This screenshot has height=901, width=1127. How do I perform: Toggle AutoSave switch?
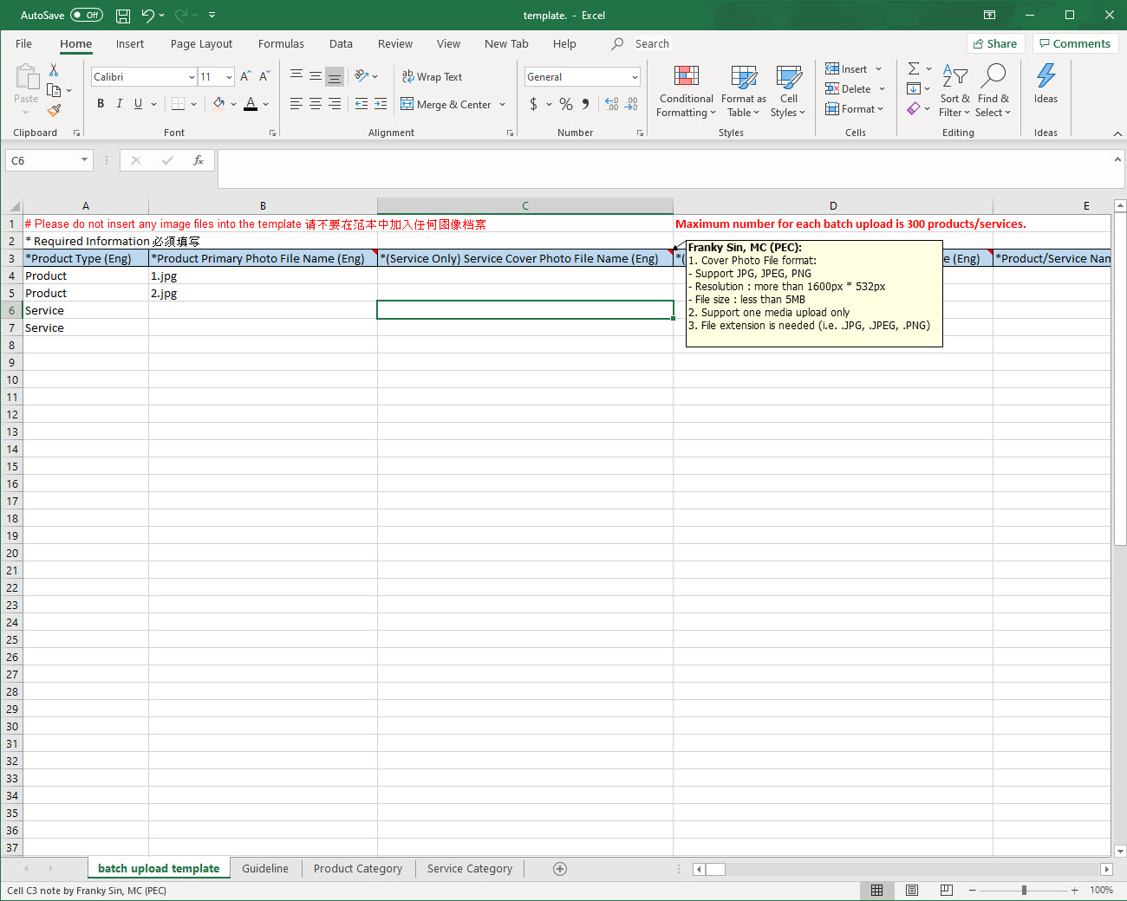[x=87, y=16]
